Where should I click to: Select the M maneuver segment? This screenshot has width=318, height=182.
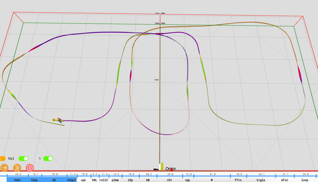211,180
